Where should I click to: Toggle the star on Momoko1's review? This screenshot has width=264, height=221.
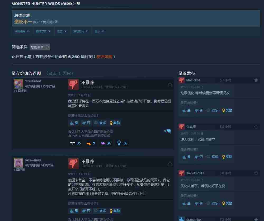click(x=256, y=80)
